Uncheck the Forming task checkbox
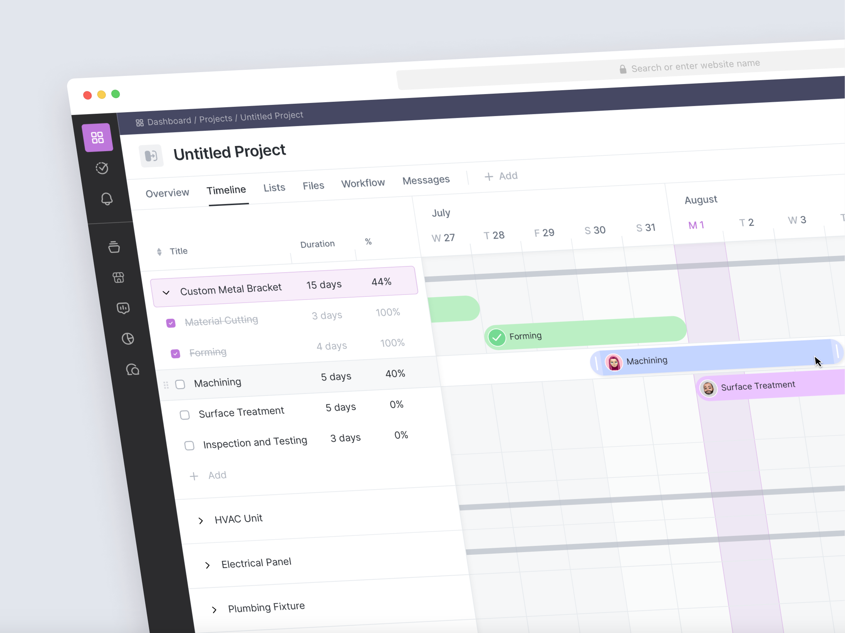 click(176, 354)
